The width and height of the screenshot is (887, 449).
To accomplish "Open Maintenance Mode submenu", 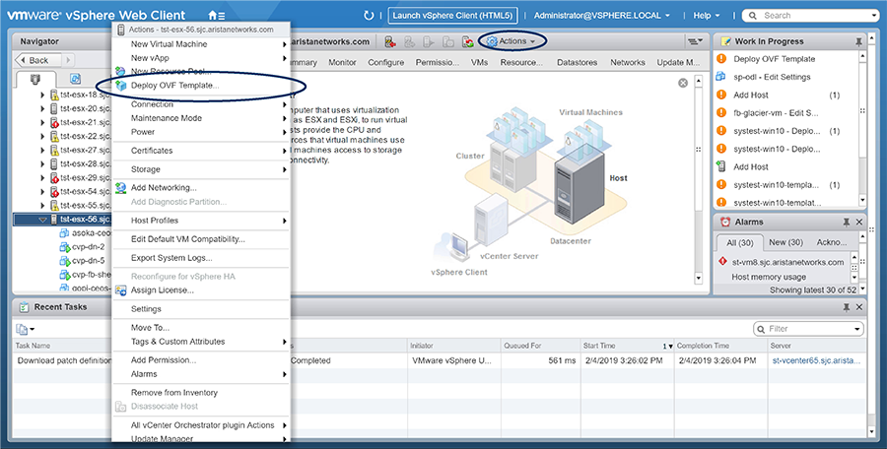I will [x=201, y=118].
